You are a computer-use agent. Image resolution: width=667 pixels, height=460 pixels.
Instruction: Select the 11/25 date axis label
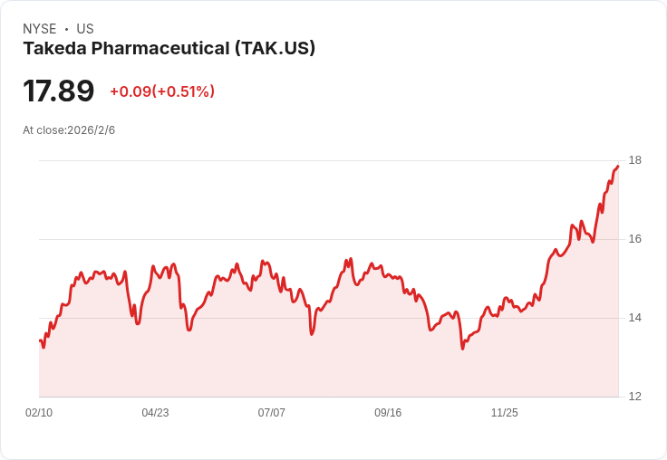tap(505, 413)
